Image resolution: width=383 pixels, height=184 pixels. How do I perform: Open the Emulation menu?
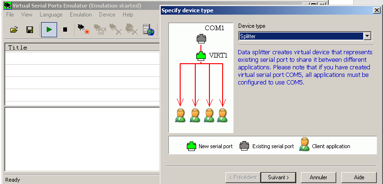coord(81,15)
